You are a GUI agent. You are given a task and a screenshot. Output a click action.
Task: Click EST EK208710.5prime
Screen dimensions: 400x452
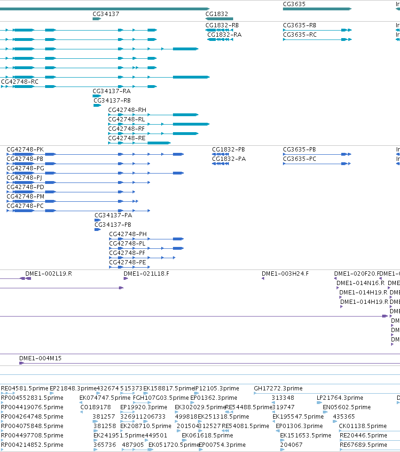146,426
